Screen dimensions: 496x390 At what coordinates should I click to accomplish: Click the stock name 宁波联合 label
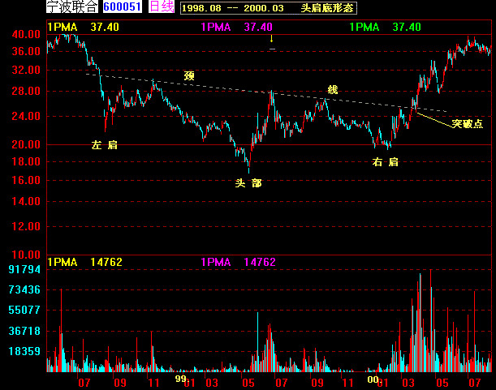(x=72, y=6)
